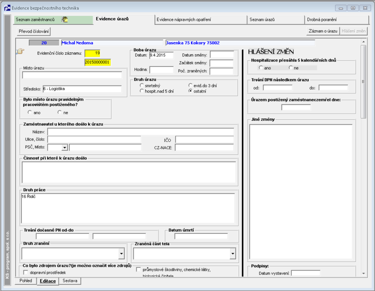This screenshot has height=291, width=375.
Task: Click the application icon in the title bar
Action: (7, 8)
